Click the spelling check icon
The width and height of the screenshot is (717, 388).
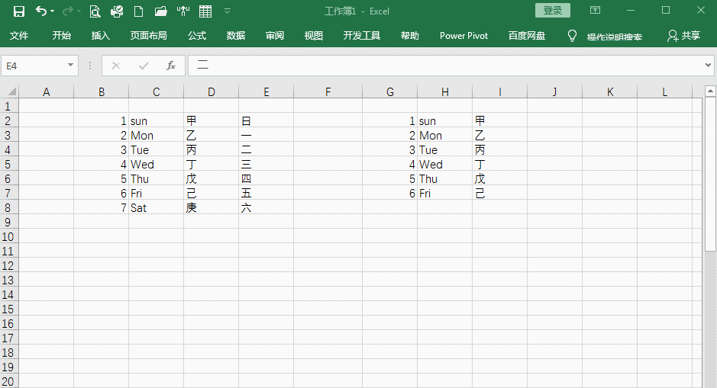coord(183,11)
